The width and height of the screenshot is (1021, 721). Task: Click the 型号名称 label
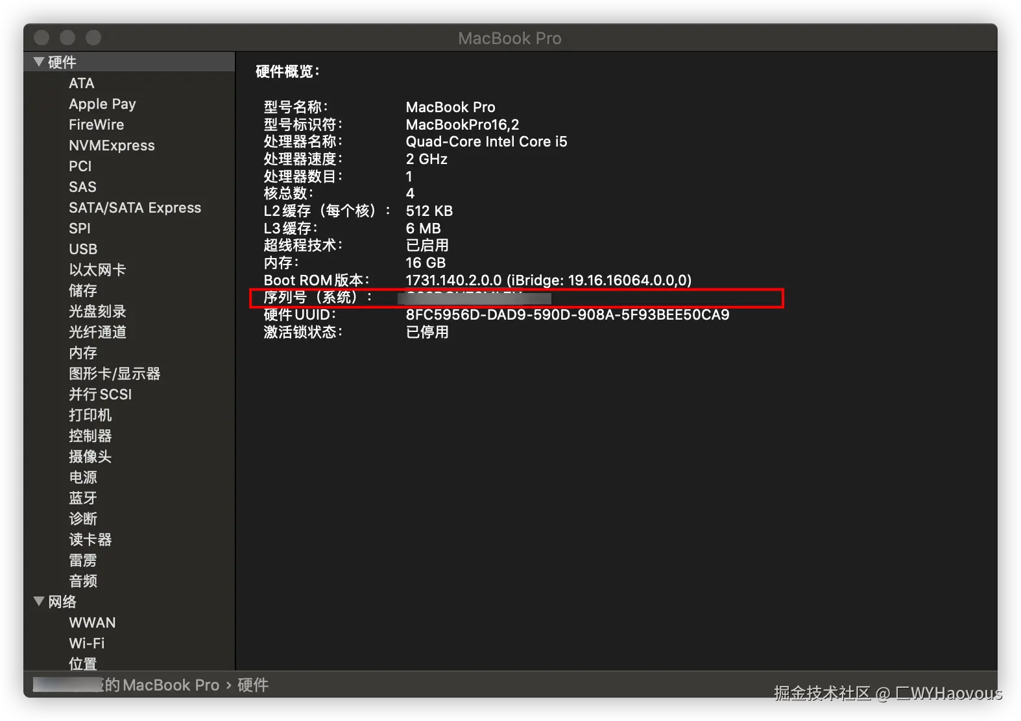point(296,107)
